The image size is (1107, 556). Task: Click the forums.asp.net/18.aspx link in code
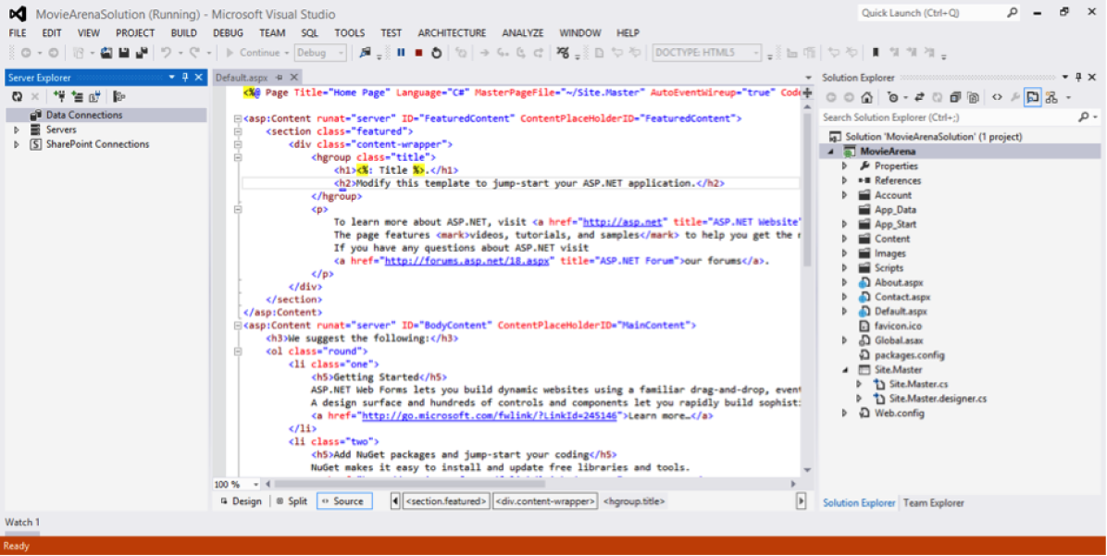click(466, 261)
